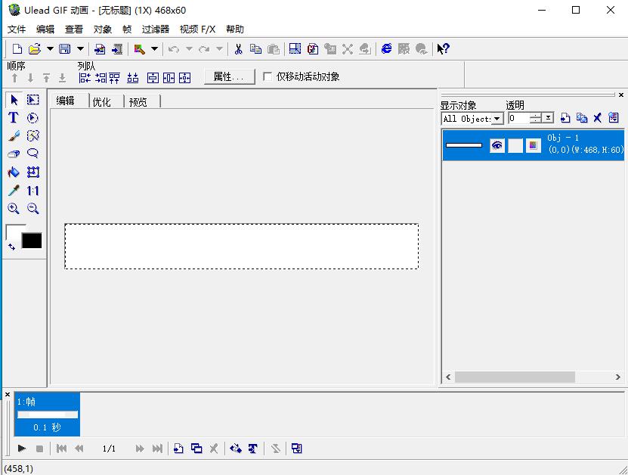Open the dropdown arrow next to Save
Screen dimensions: 628x475
81,49
